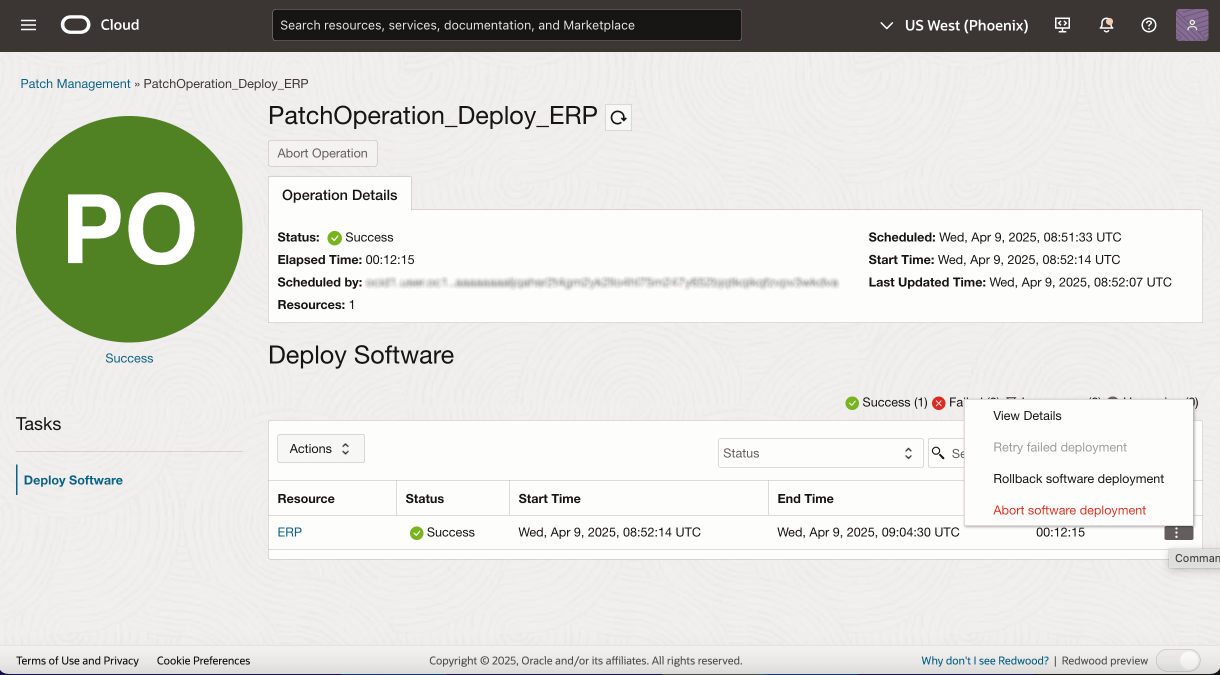Select Rollback software deployment from menu

tap(1077, 478)
